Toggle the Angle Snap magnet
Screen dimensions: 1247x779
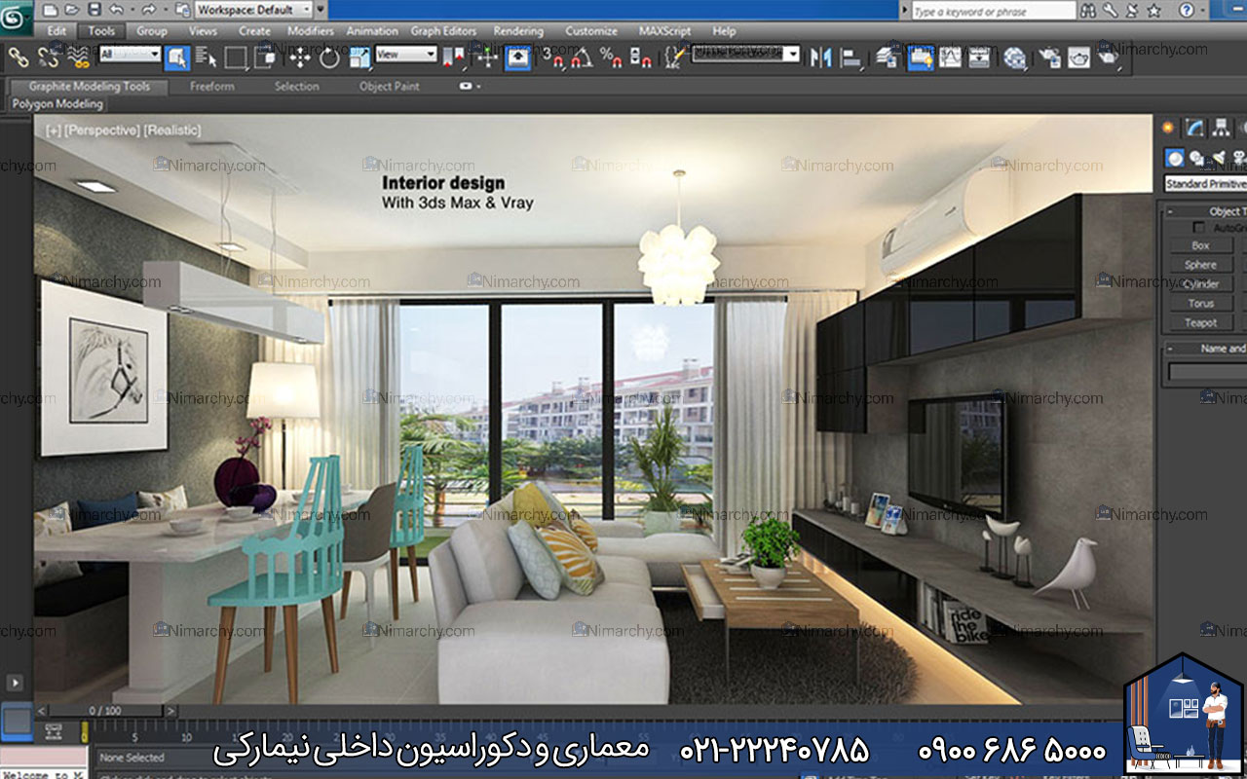[x=582, y=58]
